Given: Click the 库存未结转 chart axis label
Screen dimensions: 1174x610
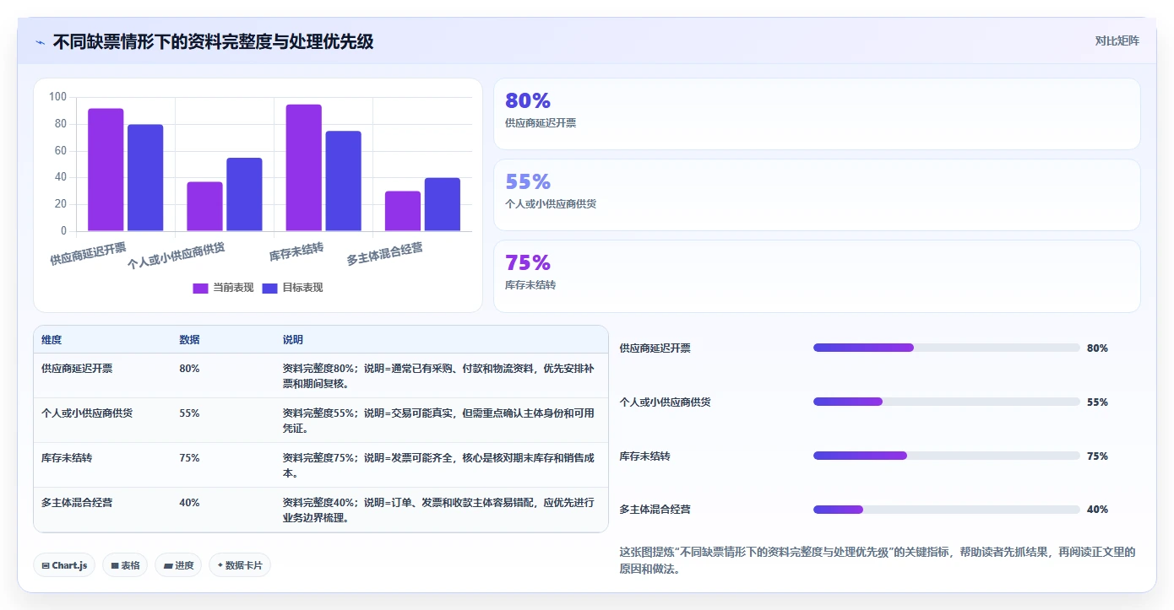Looking at the screenshot, I should 296,251.
